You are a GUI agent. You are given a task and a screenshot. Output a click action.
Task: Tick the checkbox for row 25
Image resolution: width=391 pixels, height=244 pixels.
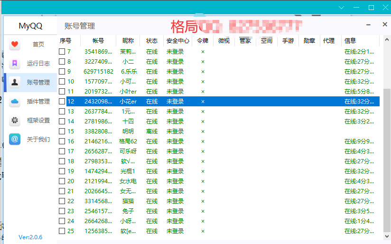coord(62,231)
